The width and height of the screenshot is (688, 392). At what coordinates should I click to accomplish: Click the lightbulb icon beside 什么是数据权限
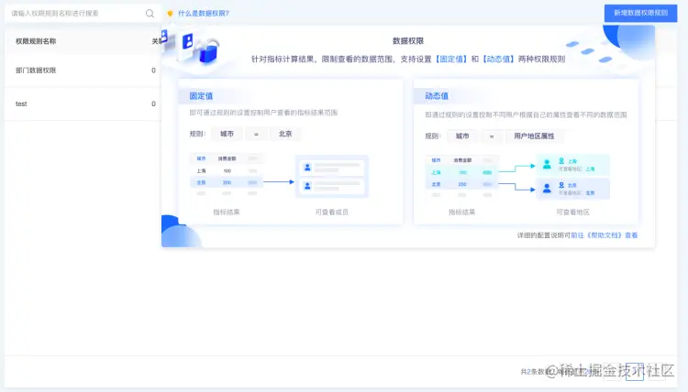pyautogui.click(x=171, y=14)
